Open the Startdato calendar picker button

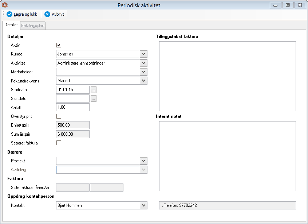[94, 90]
